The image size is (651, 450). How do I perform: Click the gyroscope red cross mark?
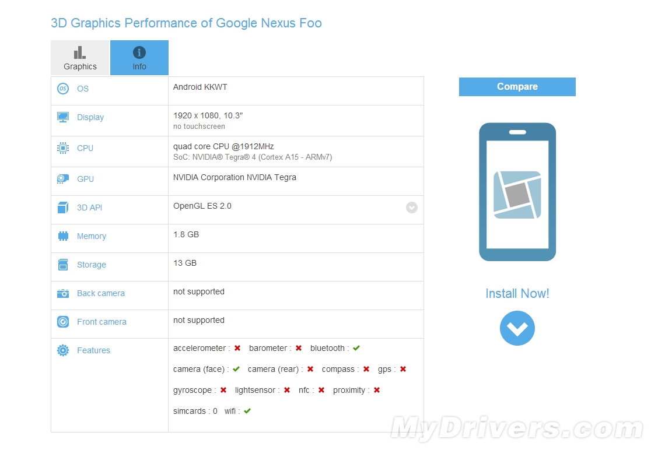coord(223,391)
